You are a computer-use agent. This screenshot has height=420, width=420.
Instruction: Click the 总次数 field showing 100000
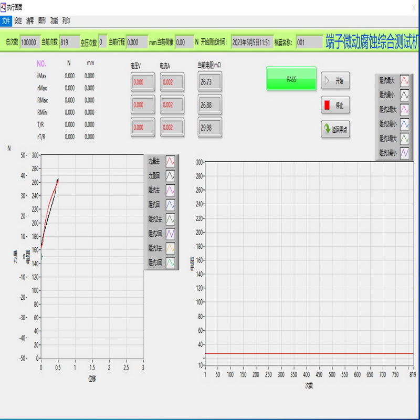[29, 43]
